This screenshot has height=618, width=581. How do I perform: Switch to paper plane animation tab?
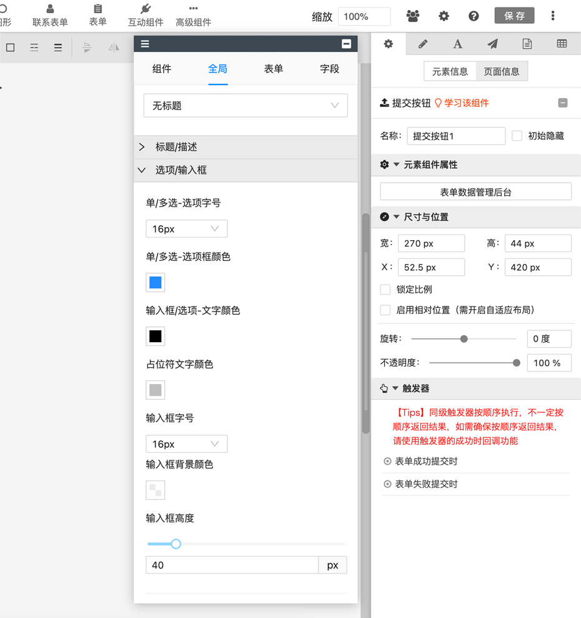pos(492,44)
